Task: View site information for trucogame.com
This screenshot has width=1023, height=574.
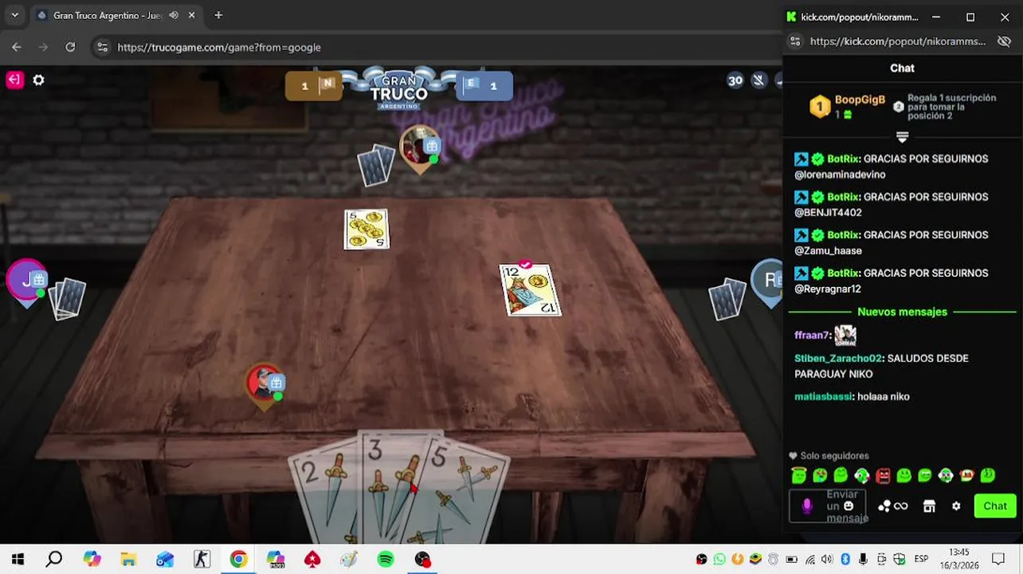Action: coord(102,47)
